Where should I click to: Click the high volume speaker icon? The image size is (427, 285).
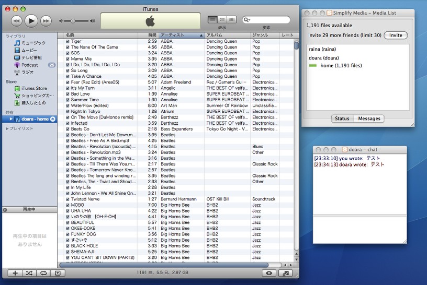(x=93, y=21)
